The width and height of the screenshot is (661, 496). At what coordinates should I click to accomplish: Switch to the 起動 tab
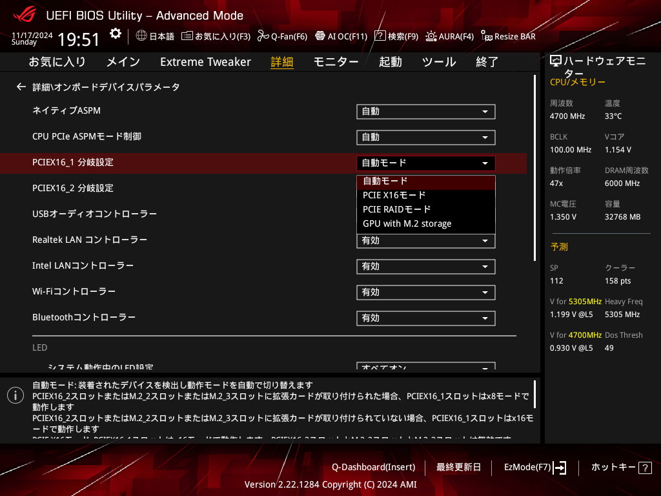coord(391,62)
